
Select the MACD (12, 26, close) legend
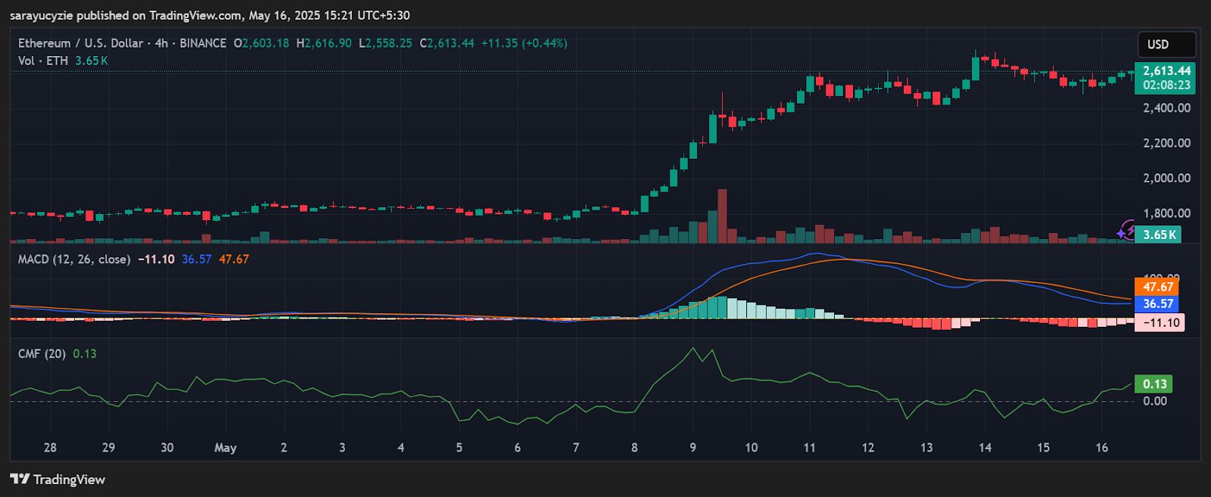click(73, 259)
